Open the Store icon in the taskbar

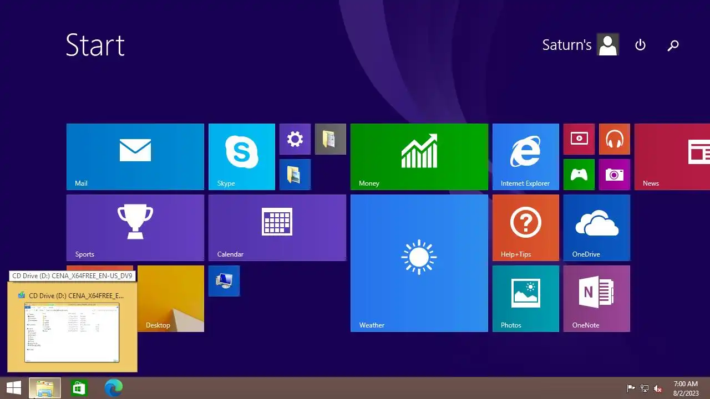pyautogui.click(x=79, y=388)
